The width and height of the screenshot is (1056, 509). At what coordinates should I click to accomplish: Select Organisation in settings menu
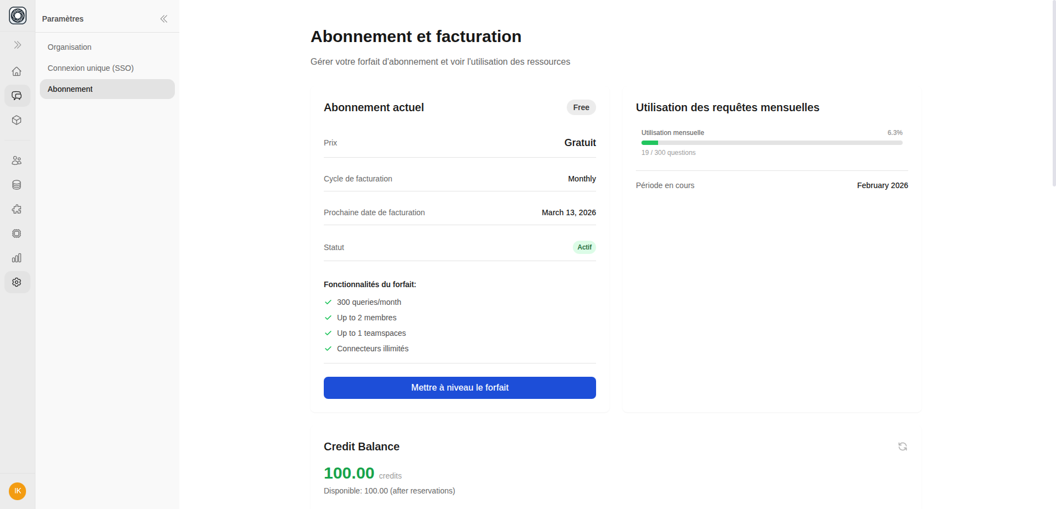point(70,47)
